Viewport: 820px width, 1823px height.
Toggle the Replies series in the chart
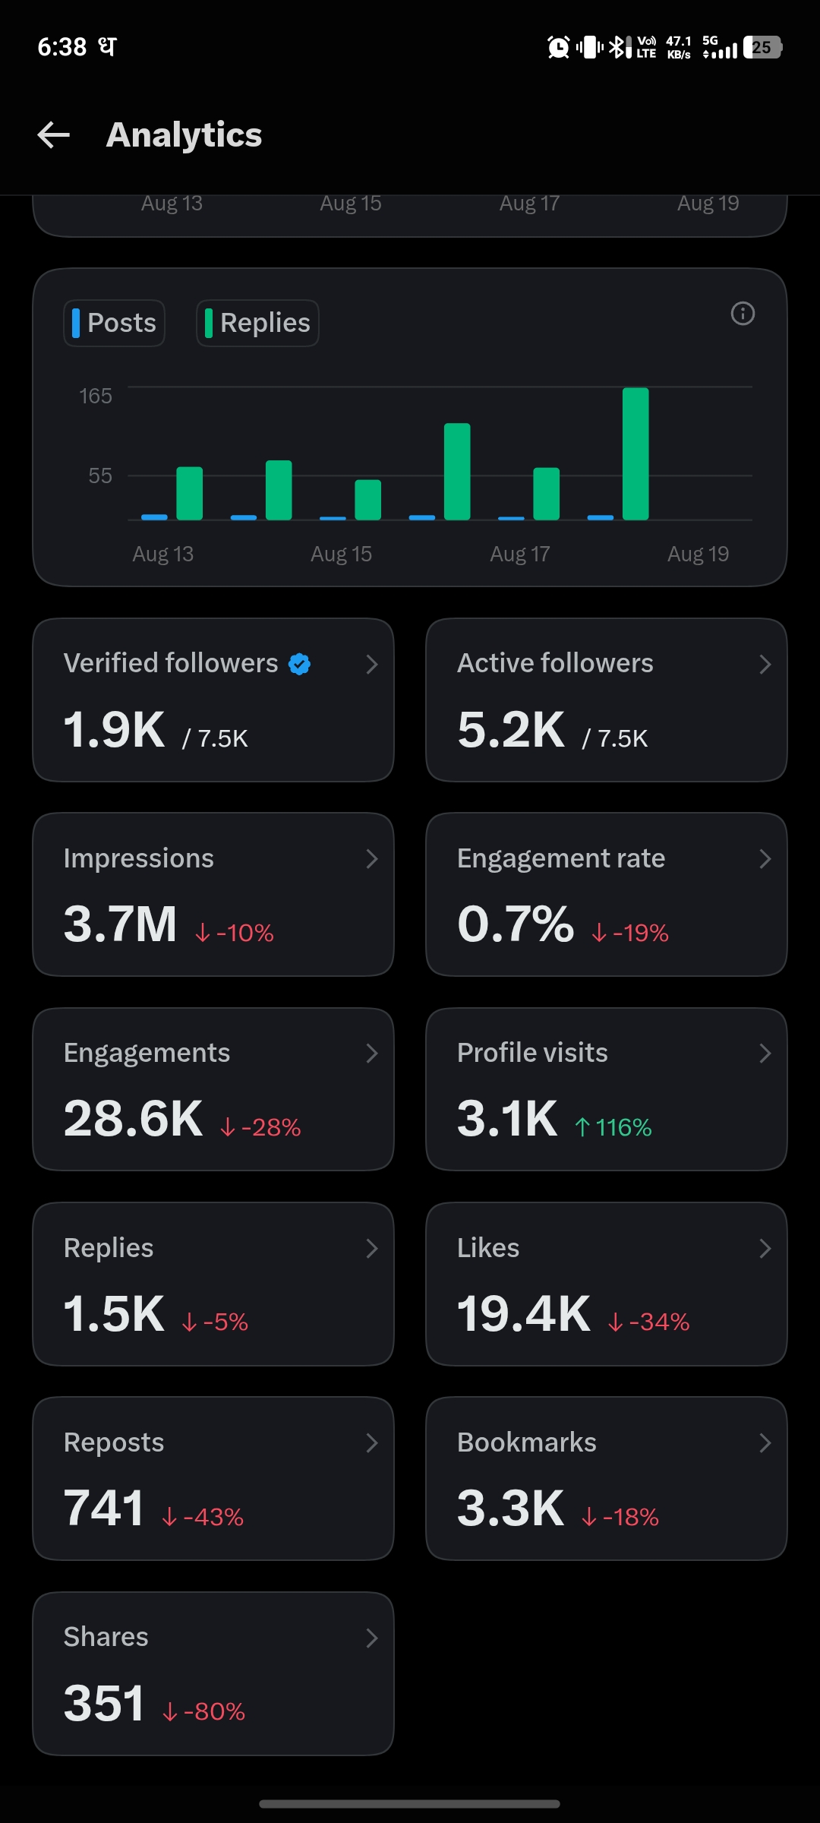(257, 323)
